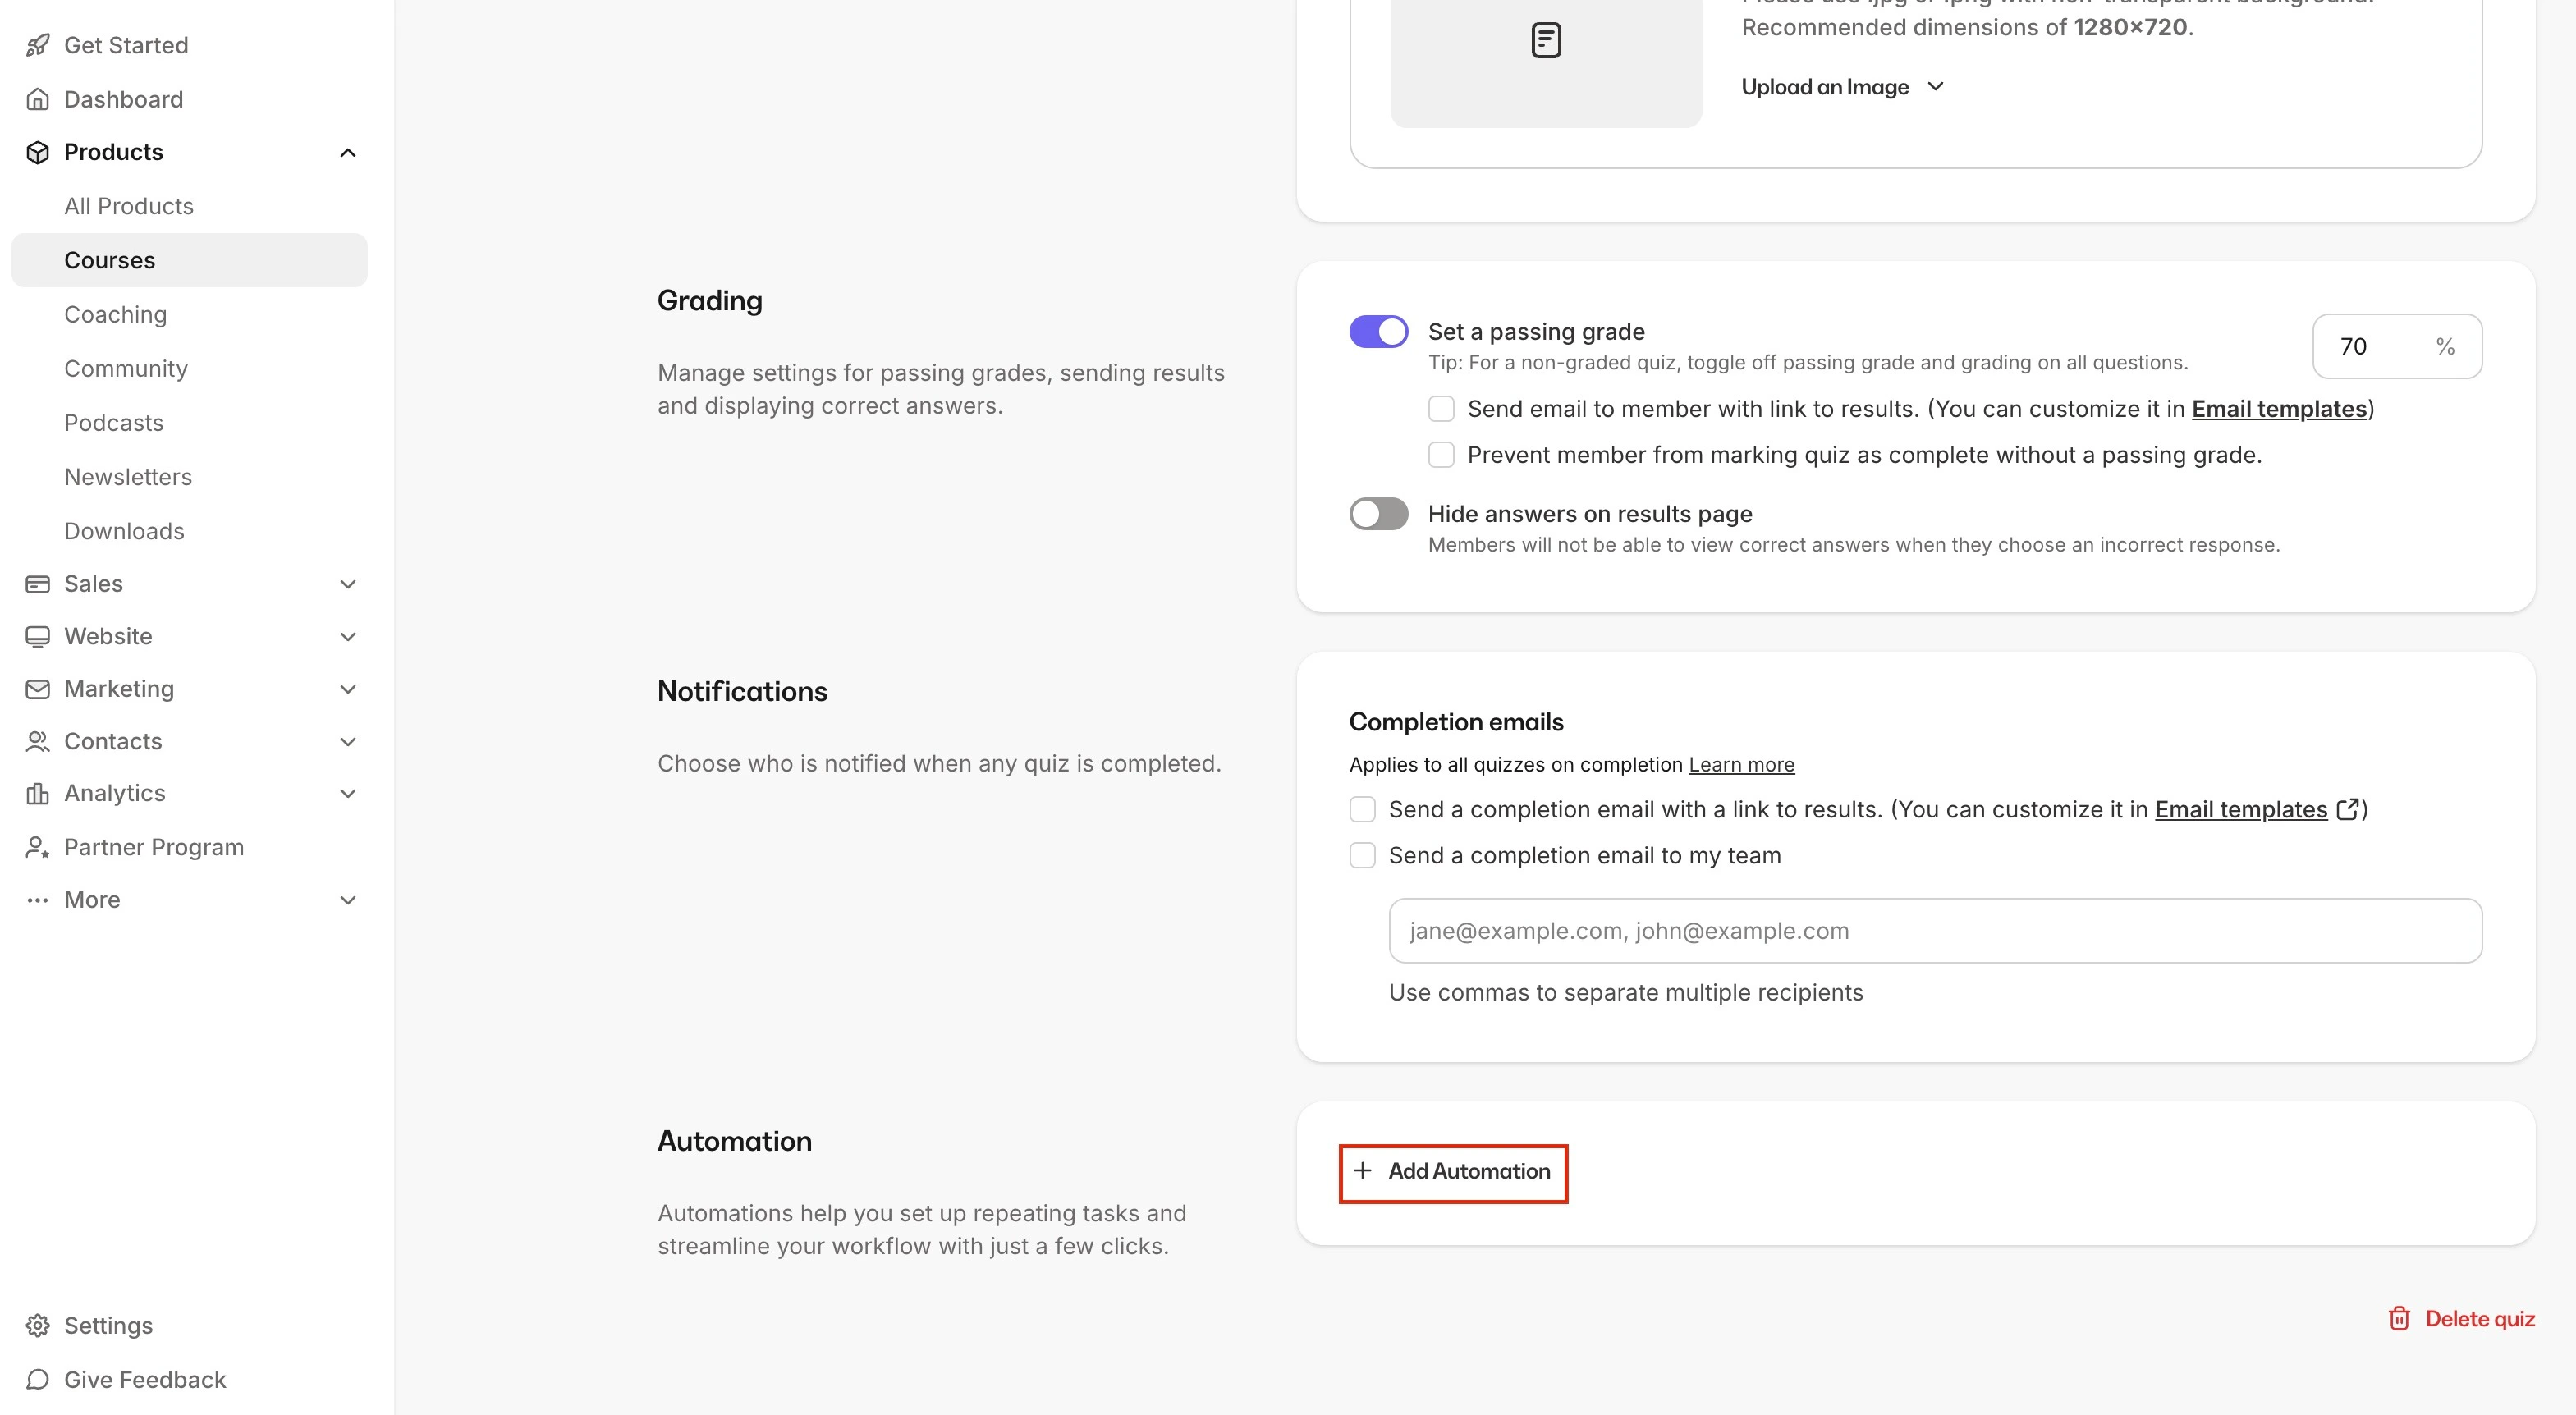Click the document icon in image placeholder
Screen dimensions: 2576x1415
coord(1545,41)
